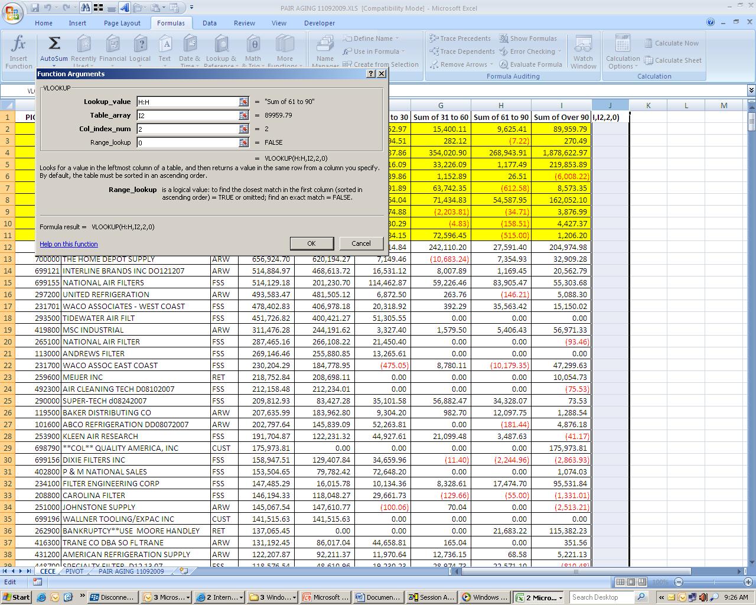Open the Watch Window

click(583, 51)
